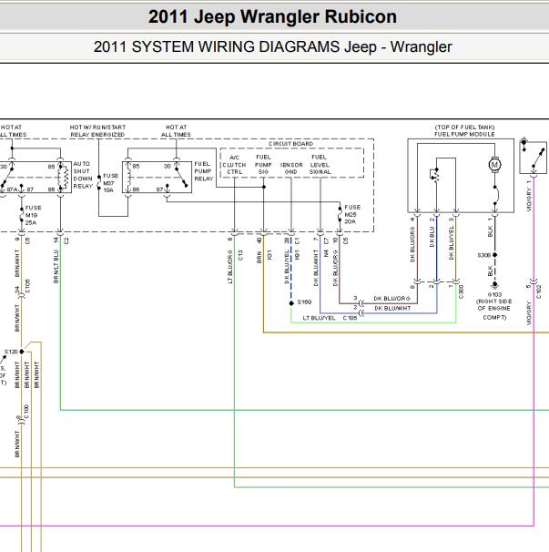
Task: Click the switch symbol above VIO/GRY wire
Action: tap(534, 158)
